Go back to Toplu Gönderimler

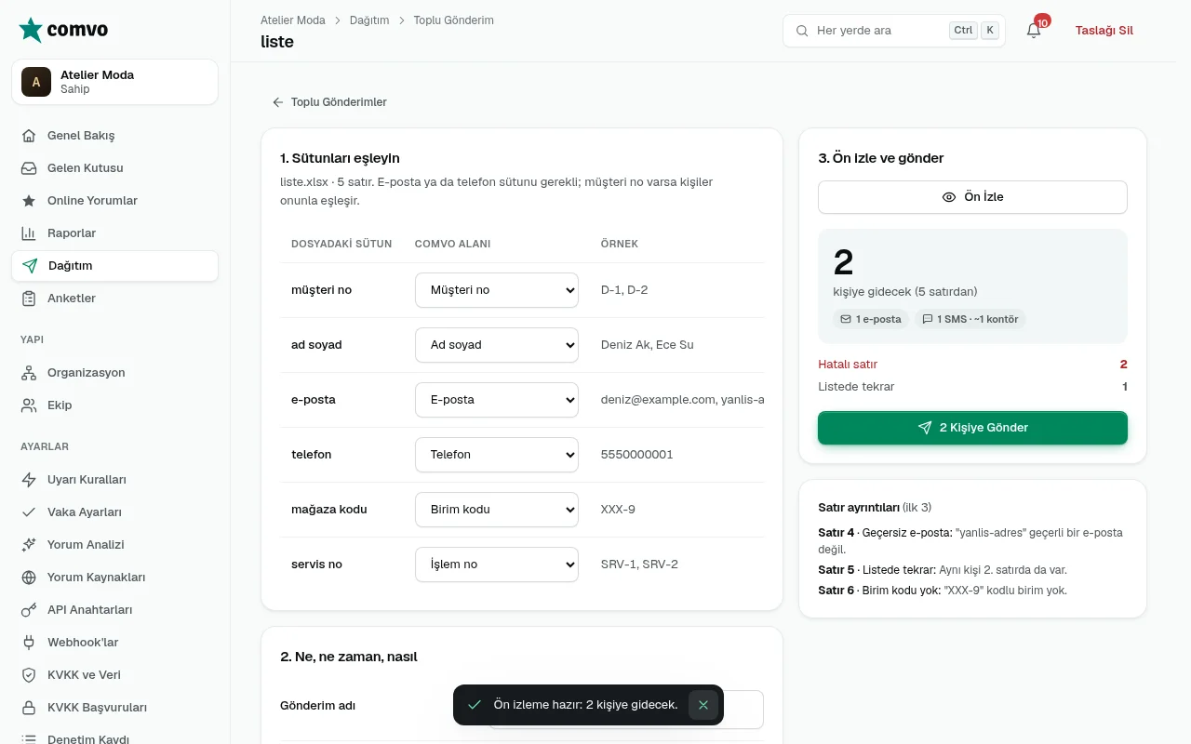coord(329,102)
